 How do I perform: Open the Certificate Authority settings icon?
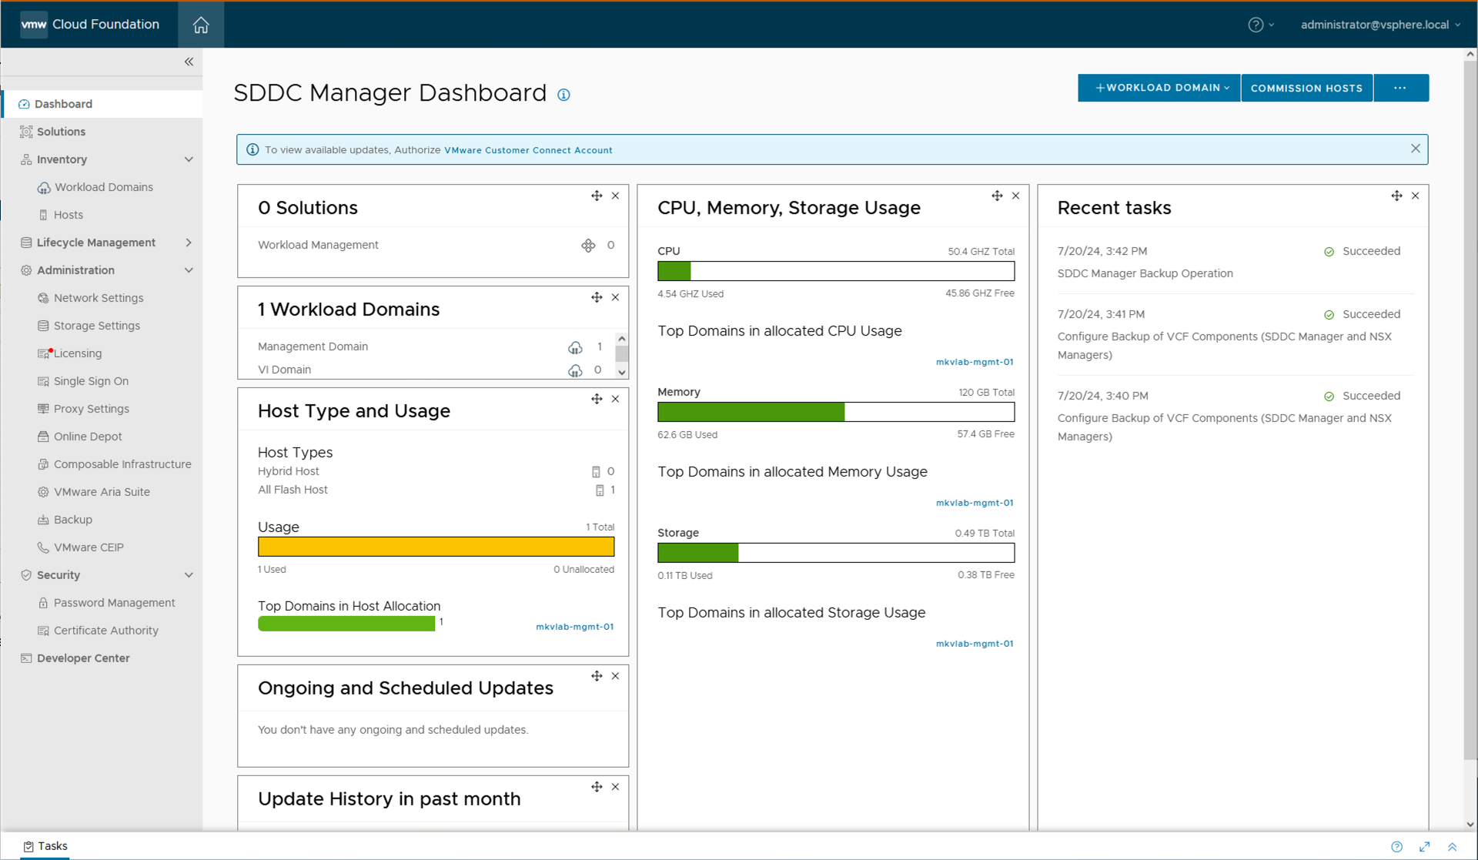[42, 631]
